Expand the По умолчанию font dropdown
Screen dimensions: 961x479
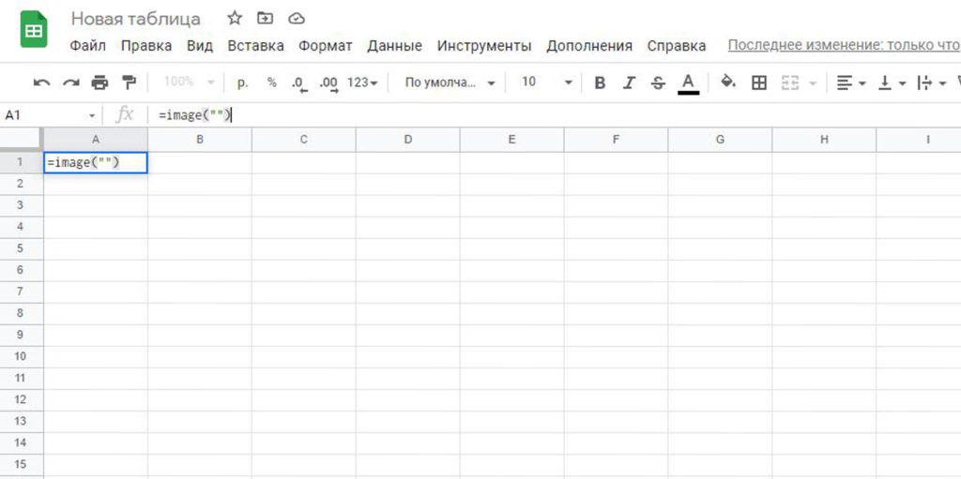[x=450, y=82]
